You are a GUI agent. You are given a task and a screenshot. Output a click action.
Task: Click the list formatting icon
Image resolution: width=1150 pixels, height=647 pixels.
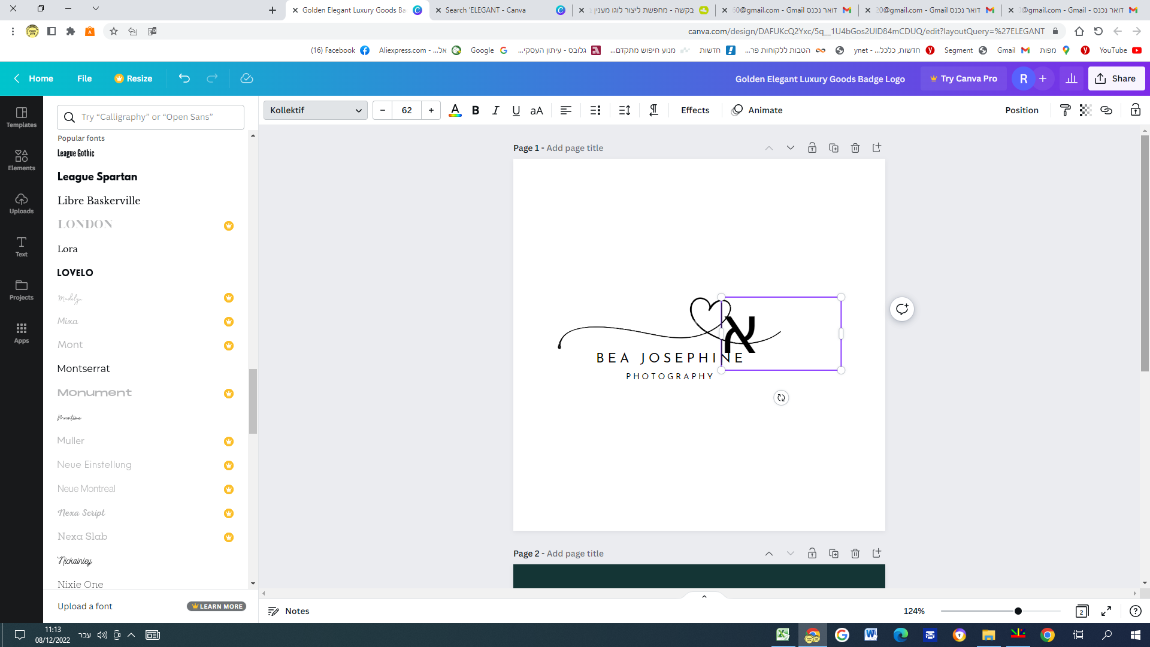(x=595, y=110)
